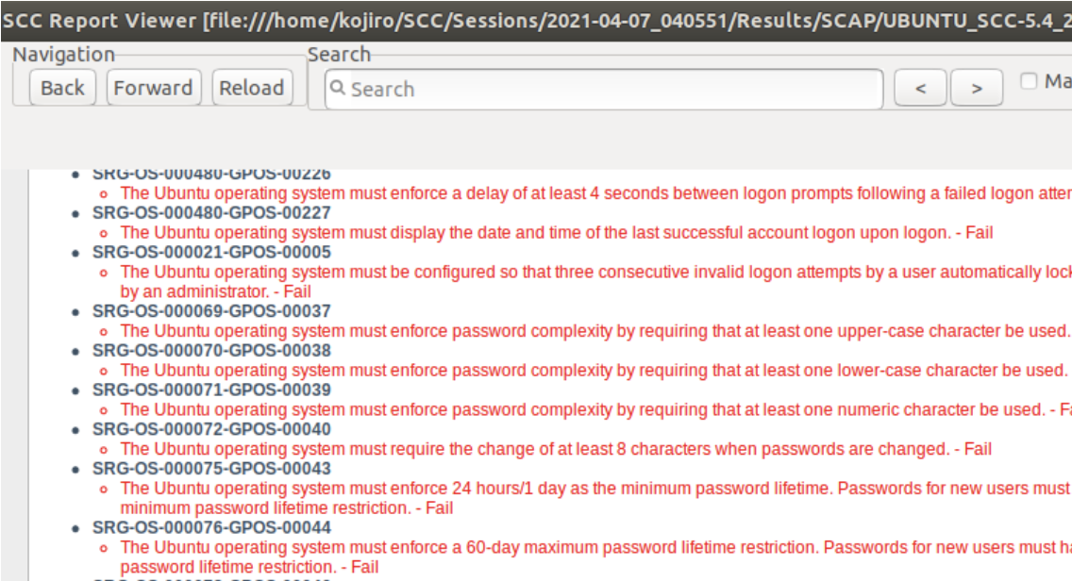Click the SRG-OS-000075-GPOS-00043 heading
Screen dimensions: 1072x581
coord(211,469)
